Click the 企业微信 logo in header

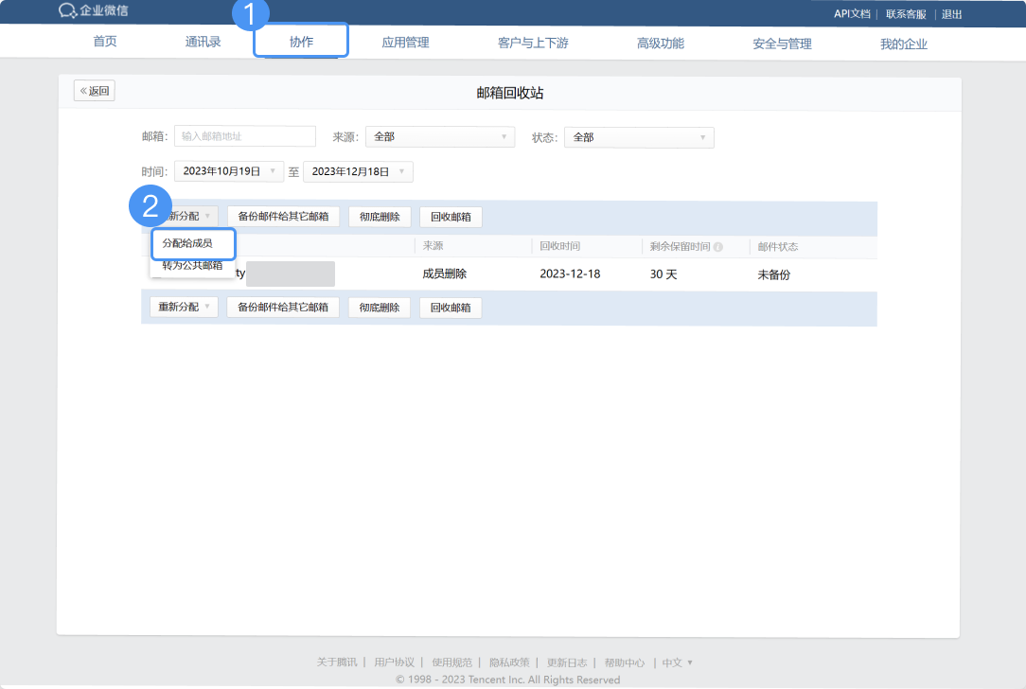(93, 11)
